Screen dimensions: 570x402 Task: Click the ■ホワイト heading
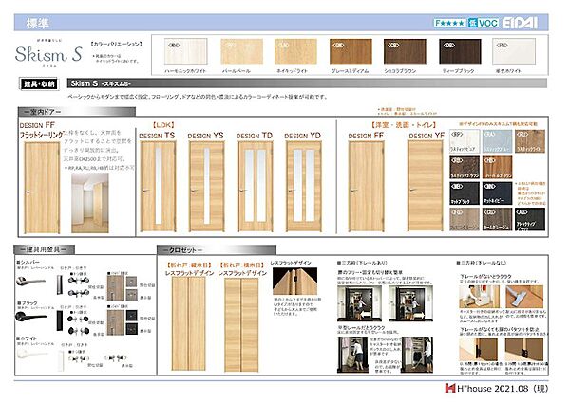click(27, 338)
